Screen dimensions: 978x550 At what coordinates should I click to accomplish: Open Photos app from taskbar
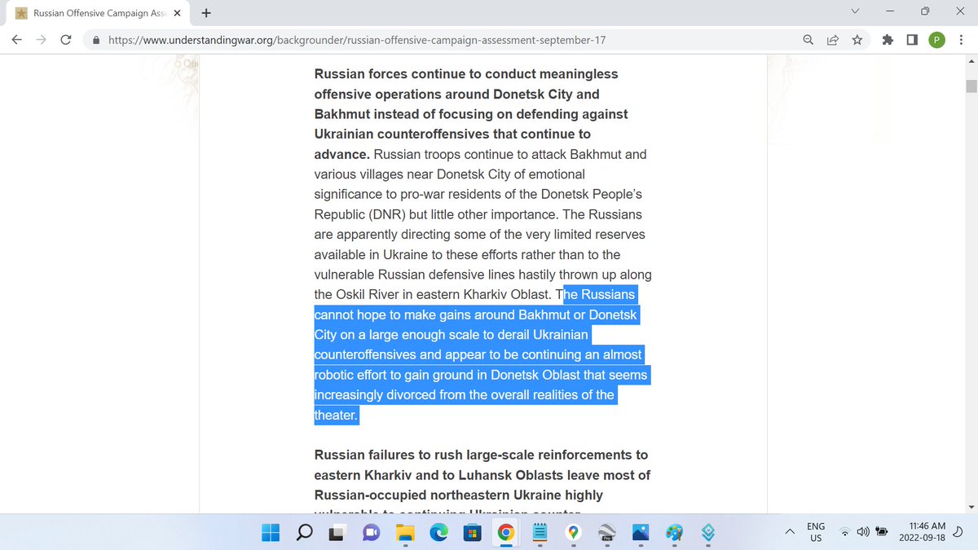tap(641, 533)
